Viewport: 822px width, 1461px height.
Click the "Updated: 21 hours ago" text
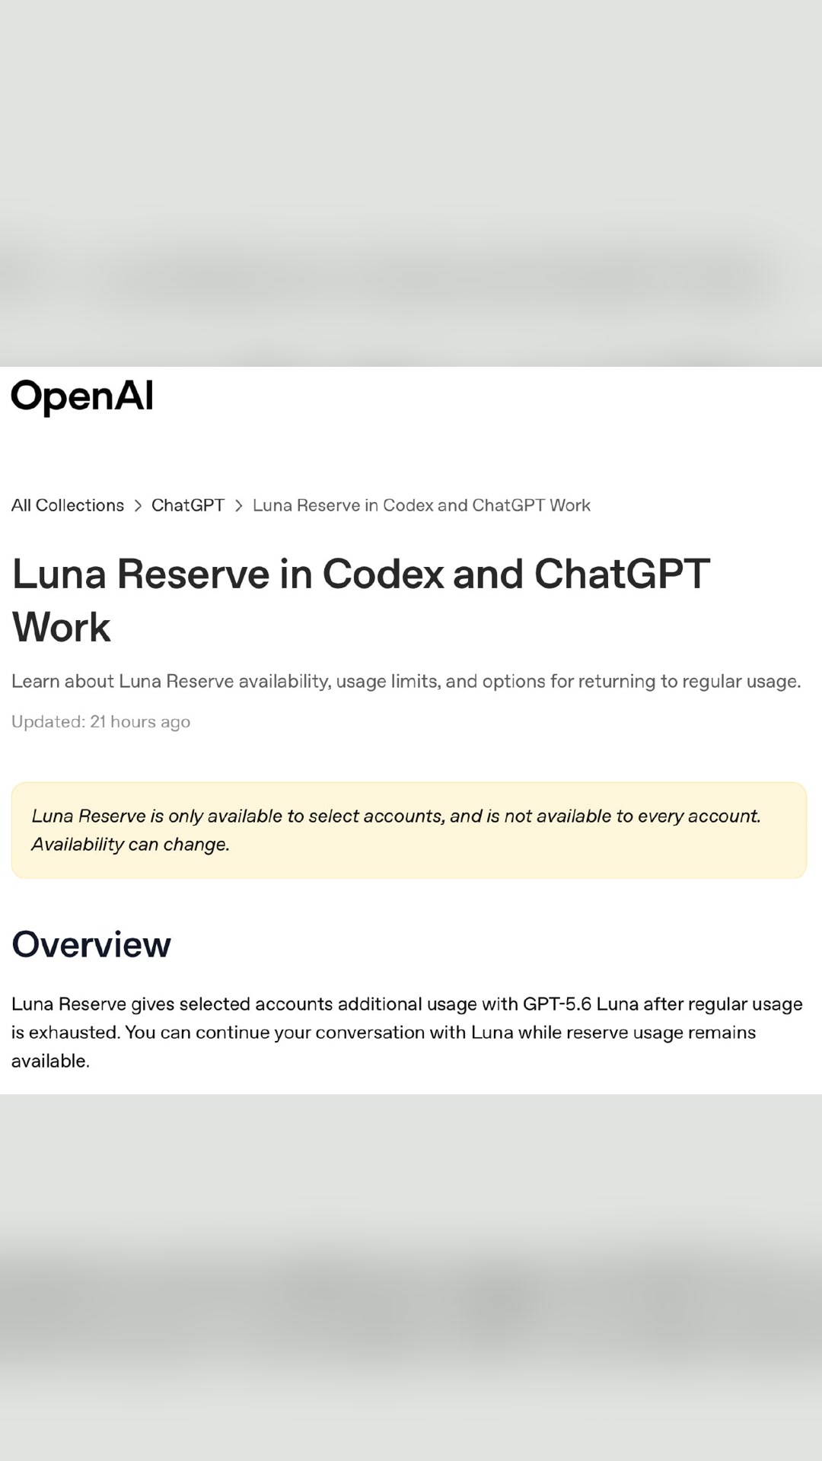click(100, 721)
